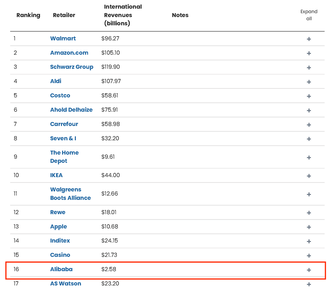This screenshot has height=297, width=335.
Task: Expand the Alibaba row plus icon
Action: coord(309,270)
